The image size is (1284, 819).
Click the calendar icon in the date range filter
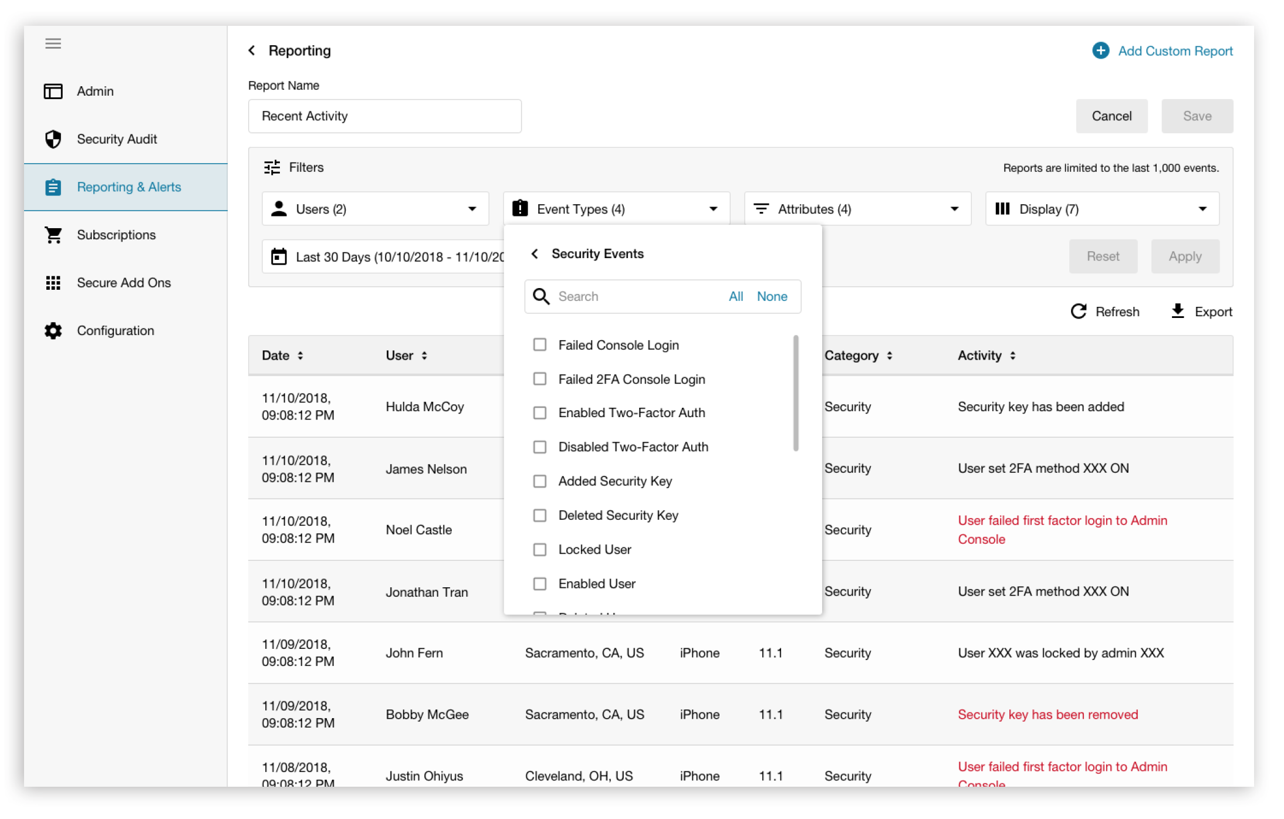pyautogui.click(x=279, y=257)
